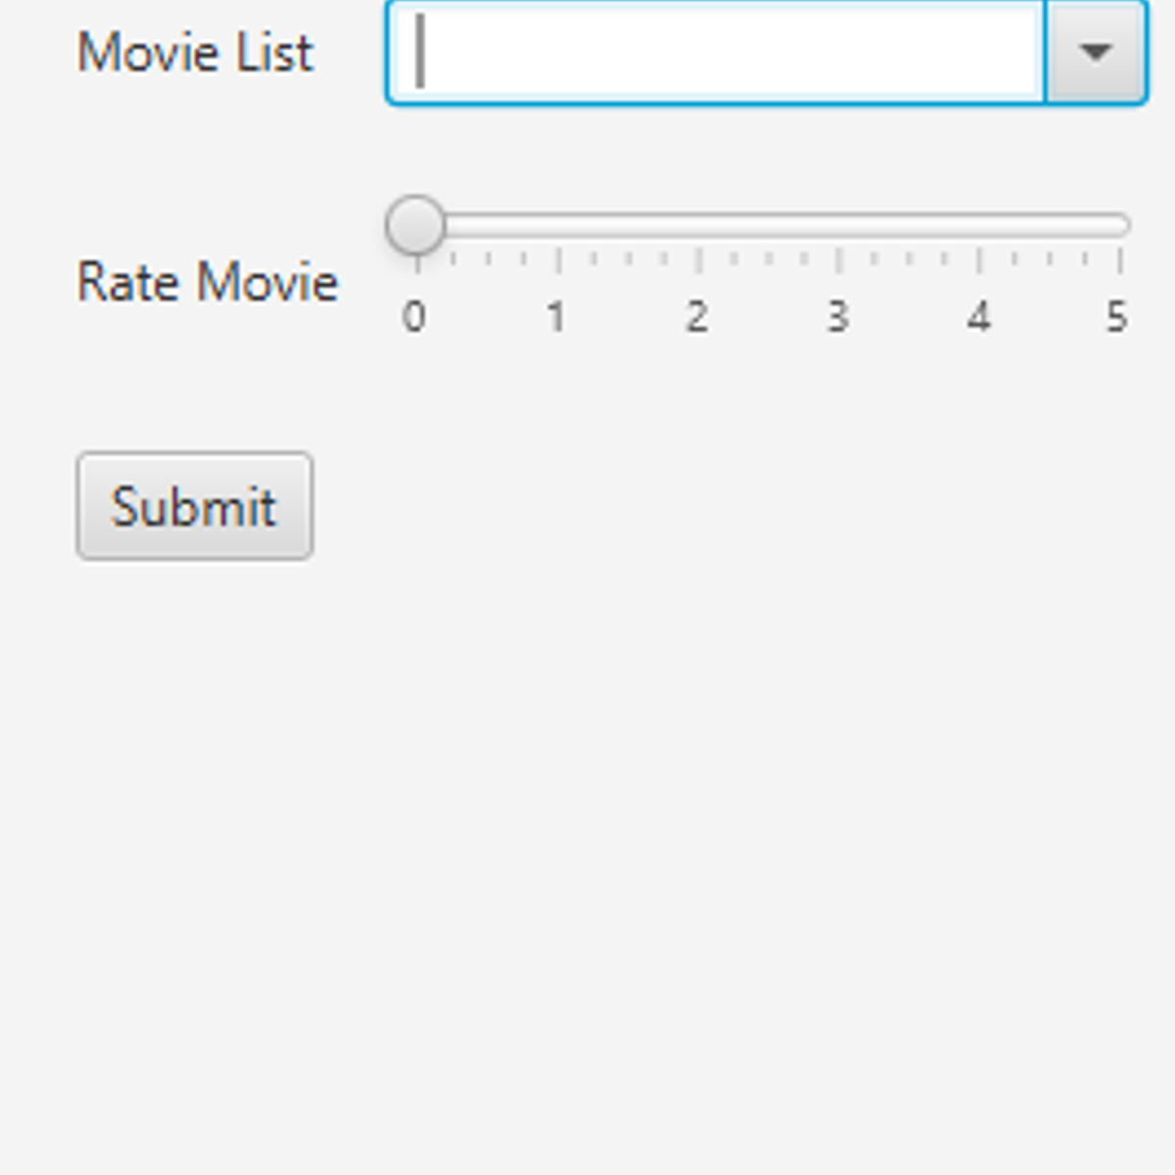Click the "2" number below the slider
The height and width of the screenshot is (1175, 1175).
[696, 316]
